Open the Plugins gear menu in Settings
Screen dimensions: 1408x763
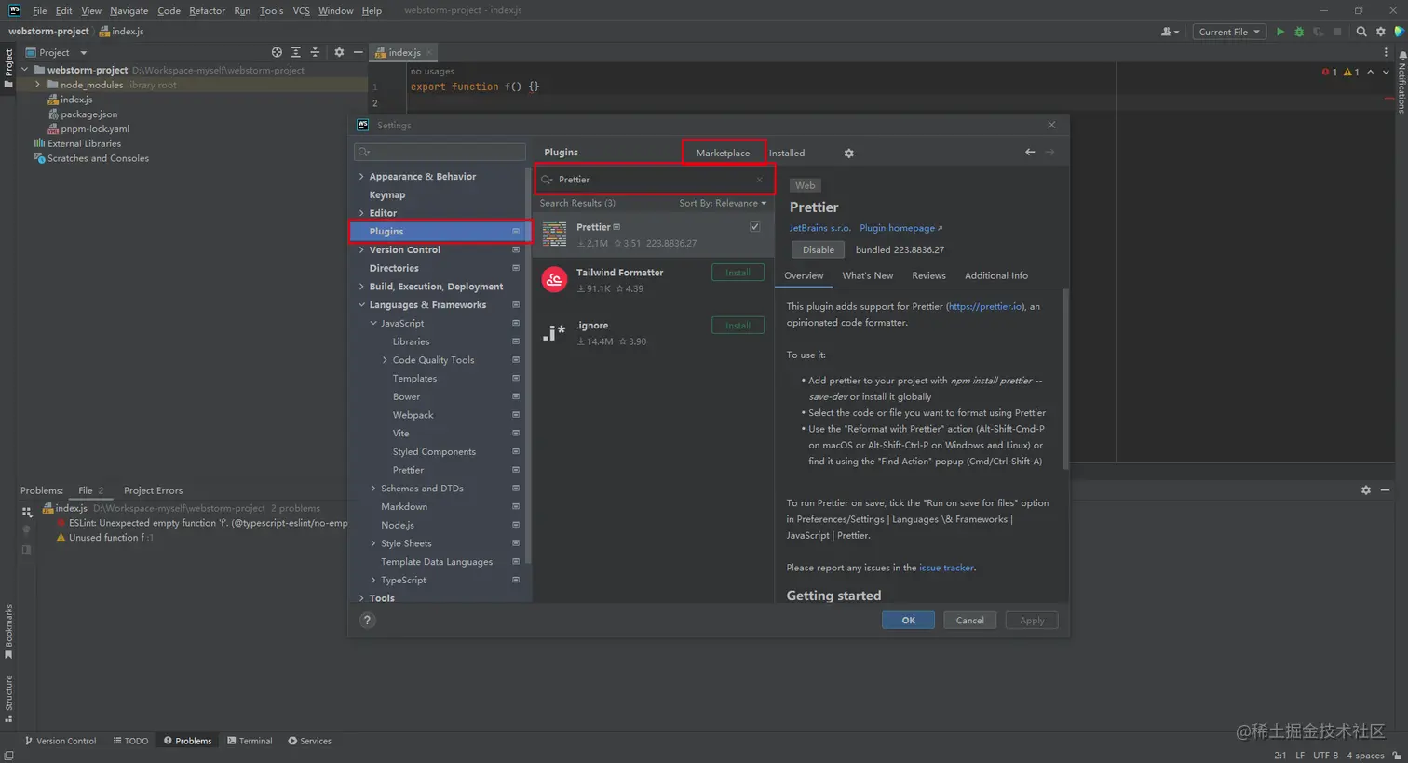[x=848, y=153]
